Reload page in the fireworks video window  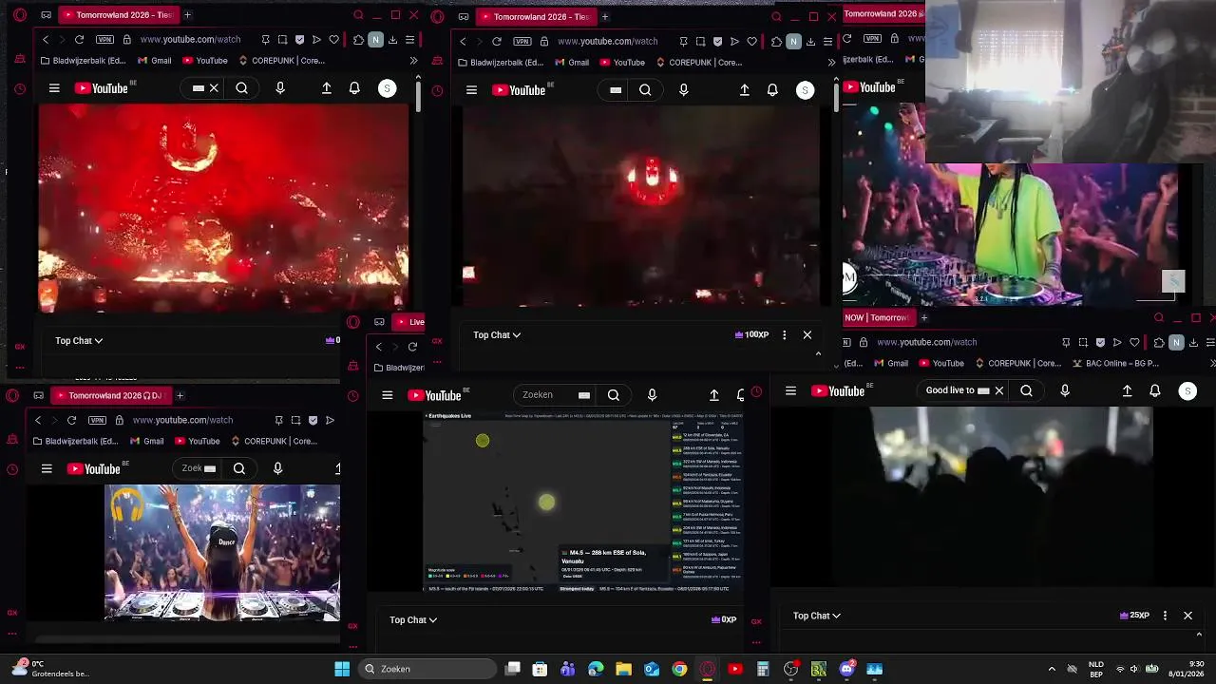79,40
